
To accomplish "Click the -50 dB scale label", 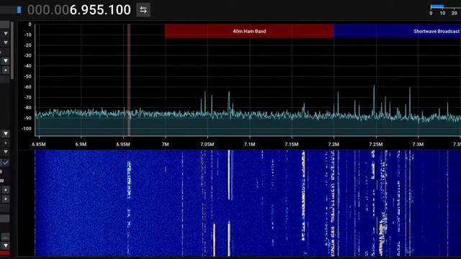I will pos(27,76).
